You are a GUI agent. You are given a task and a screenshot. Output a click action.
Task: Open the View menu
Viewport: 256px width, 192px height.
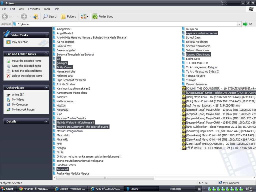21,9
